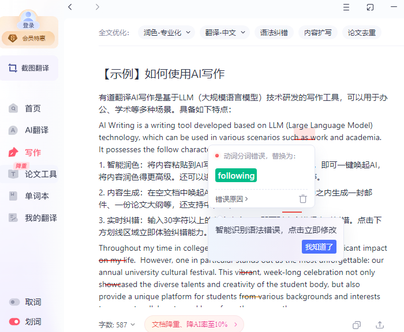Expand the 翻译-中文 dropdown

(225, 33)
